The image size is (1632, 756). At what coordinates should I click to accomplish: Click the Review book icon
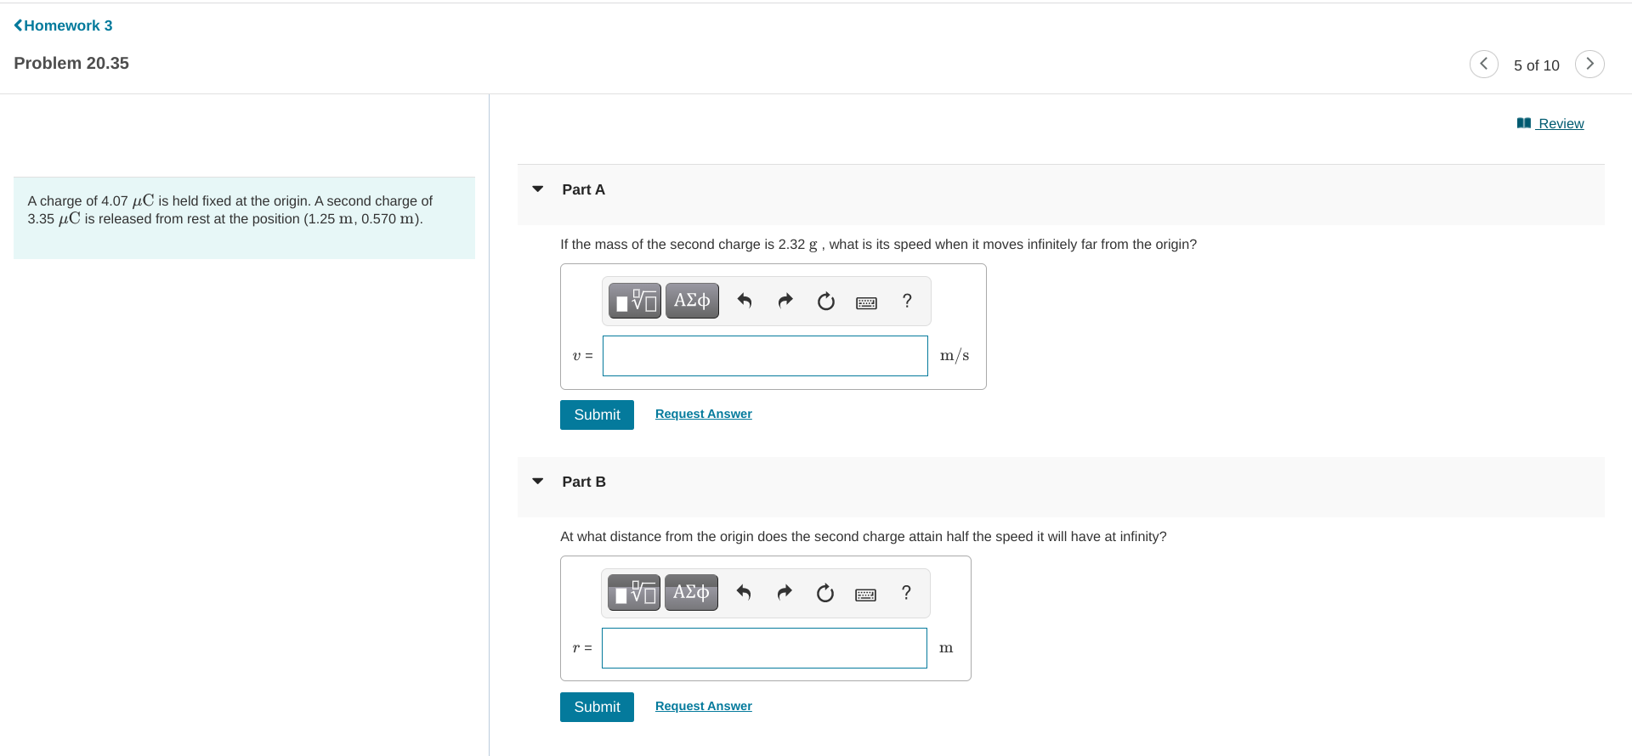click(x=1524, y=122)
